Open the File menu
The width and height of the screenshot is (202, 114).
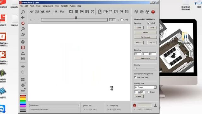pos(21,6)
